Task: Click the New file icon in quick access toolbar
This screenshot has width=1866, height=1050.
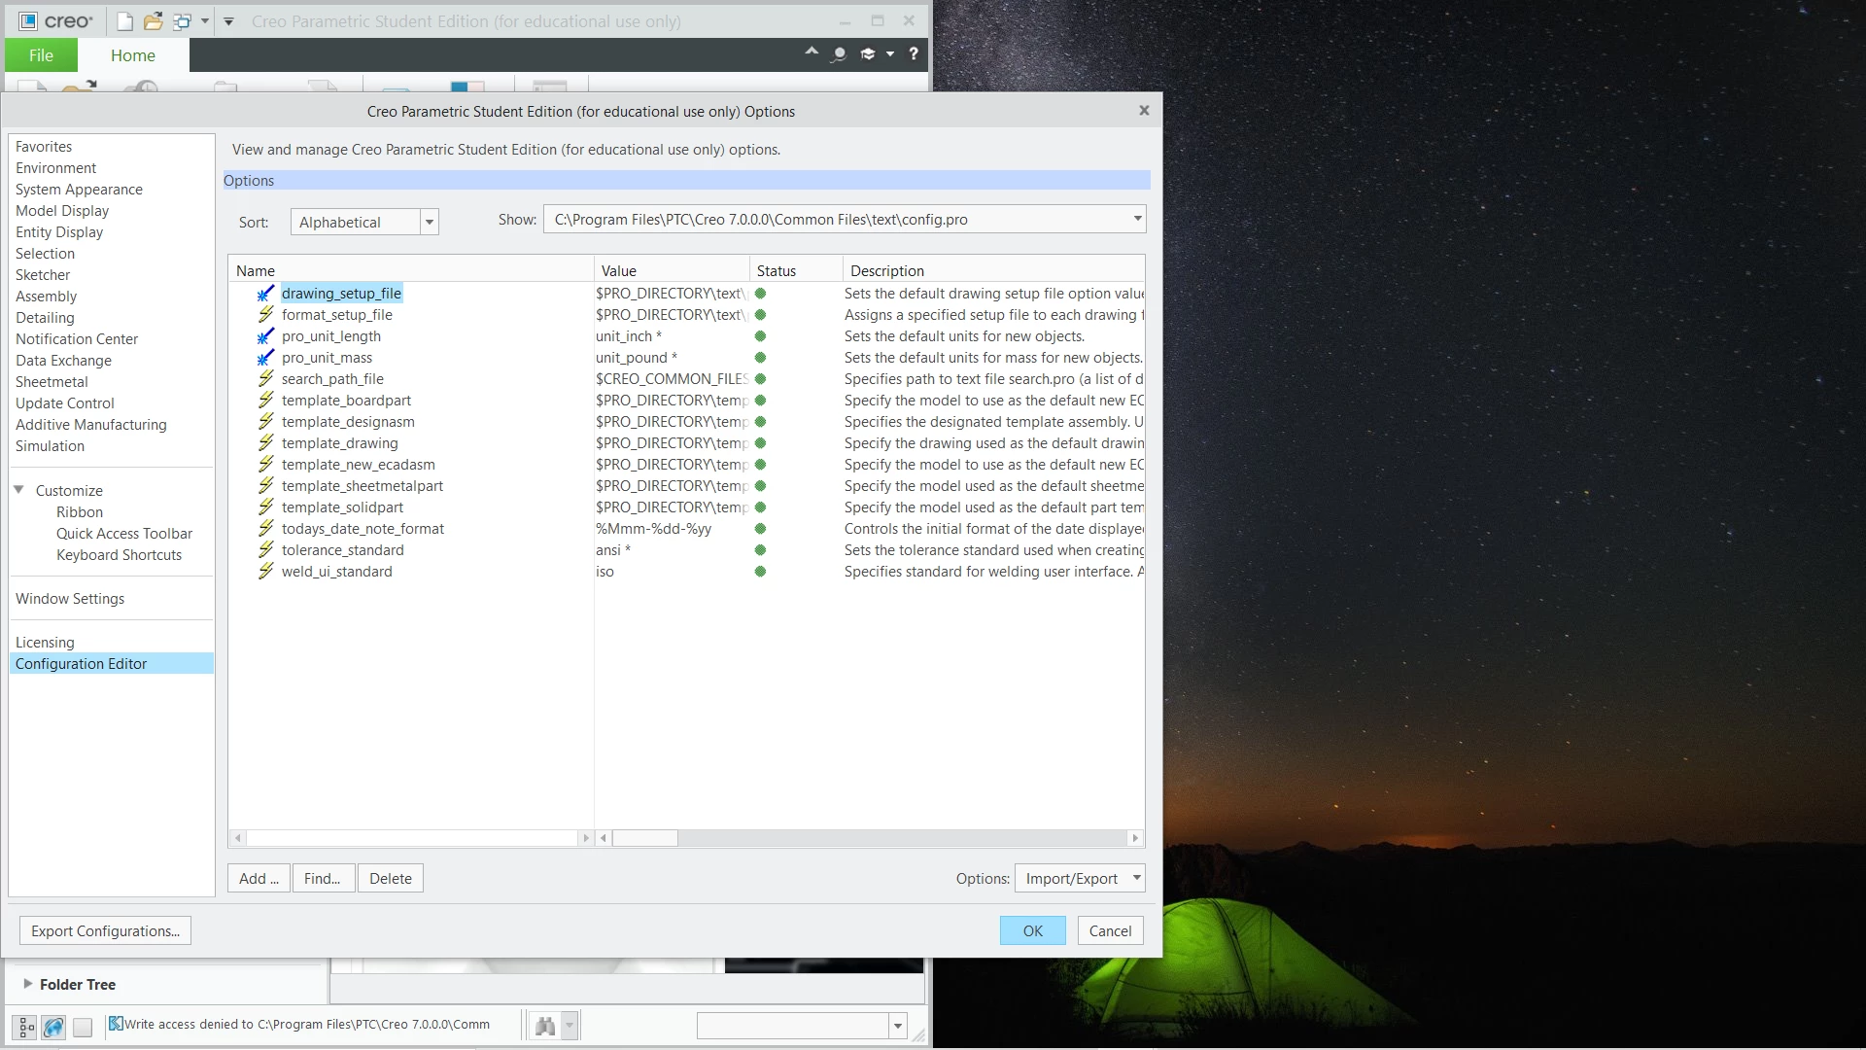Action: [x=124, y=21]
